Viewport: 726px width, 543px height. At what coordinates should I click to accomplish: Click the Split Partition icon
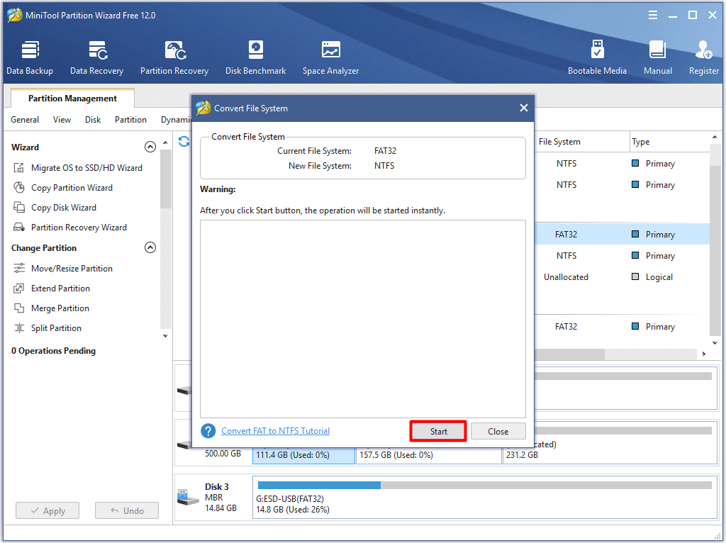19,328
